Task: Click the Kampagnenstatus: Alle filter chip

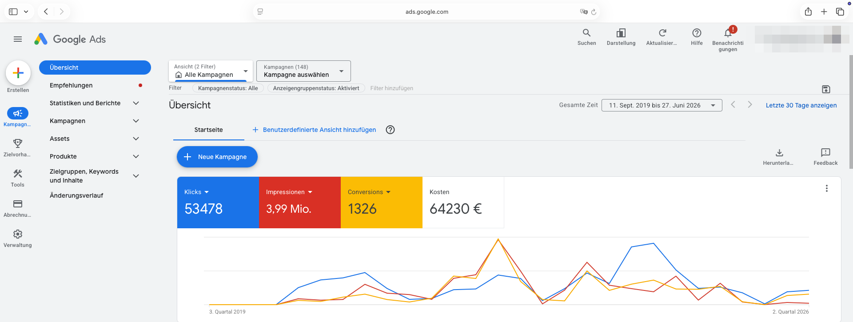Action: tap(228, 88)
